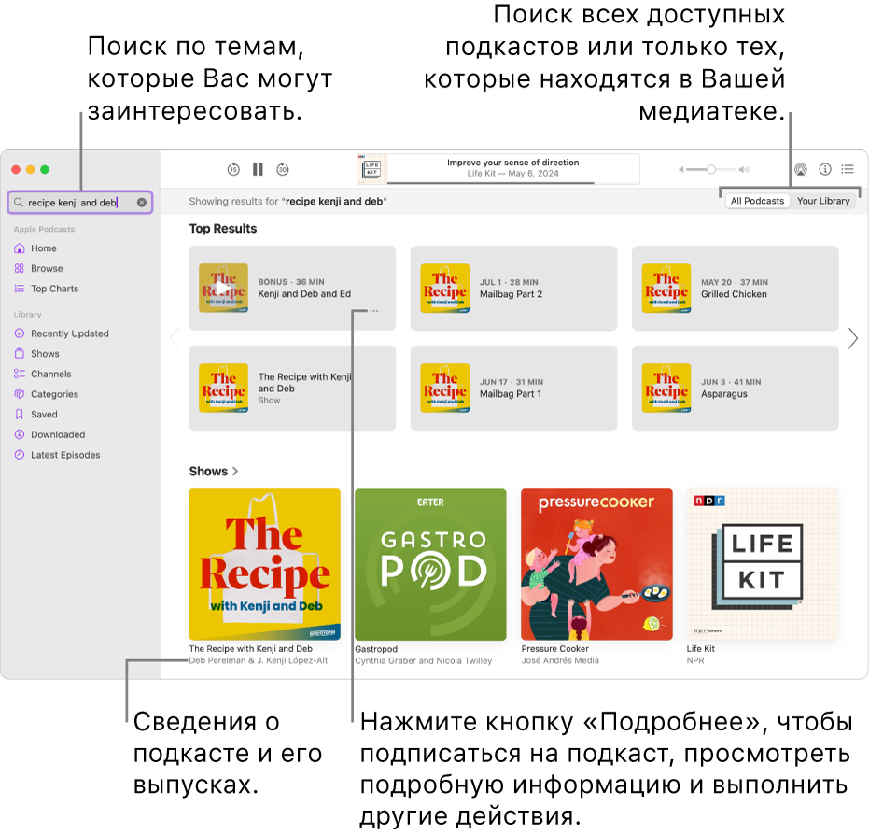
Task: Open Categories in Library
Action: (x=54, y=394)
